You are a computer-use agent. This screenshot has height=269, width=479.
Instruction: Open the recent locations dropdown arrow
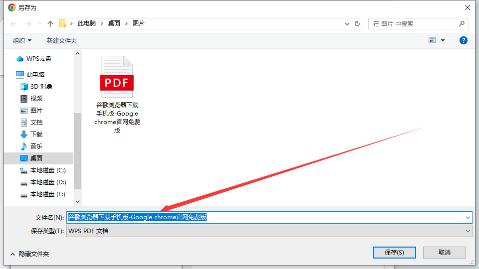coord(40,24)
